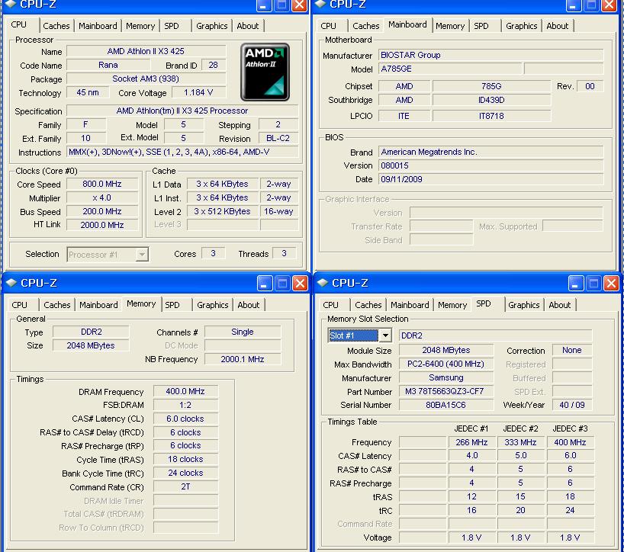Click the Week/Year value 40 / 09
The height and width of the screenshot is (552, 624).
pos(572,406)
